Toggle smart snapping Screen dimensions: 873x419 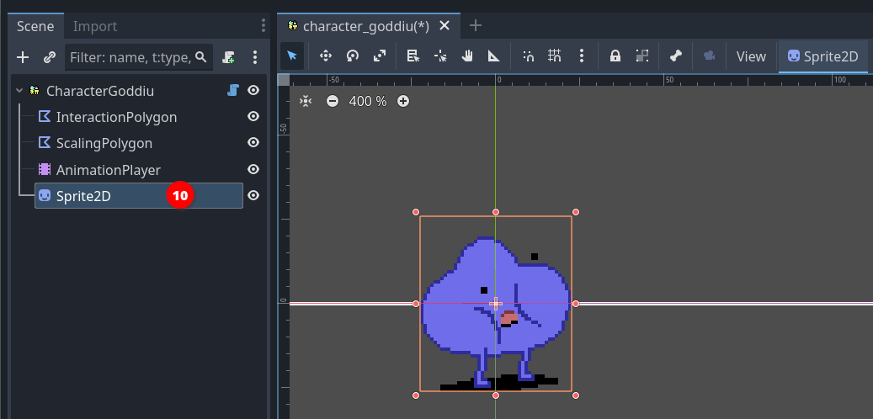tap(529, 56)
